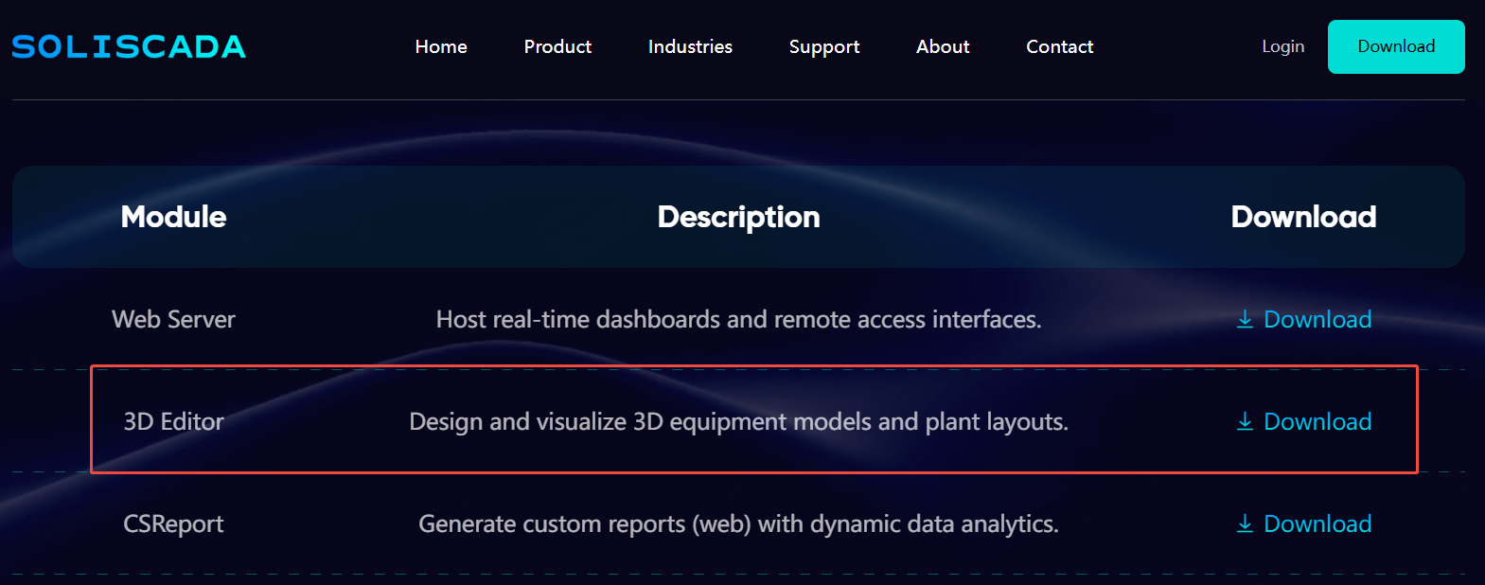Visit the About page
Image resolution: width=1485 pixels, height=585 pixels.
coord(943,46)
